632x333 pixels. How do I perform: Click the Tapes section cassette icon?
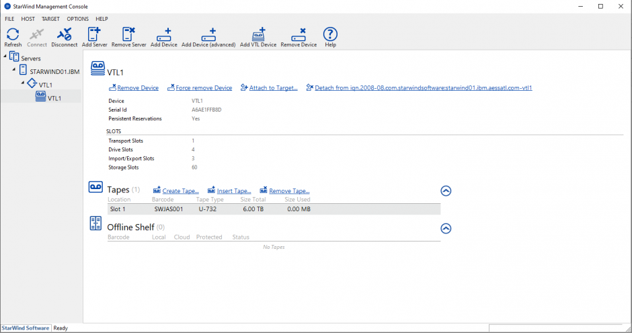pos(95,186)
